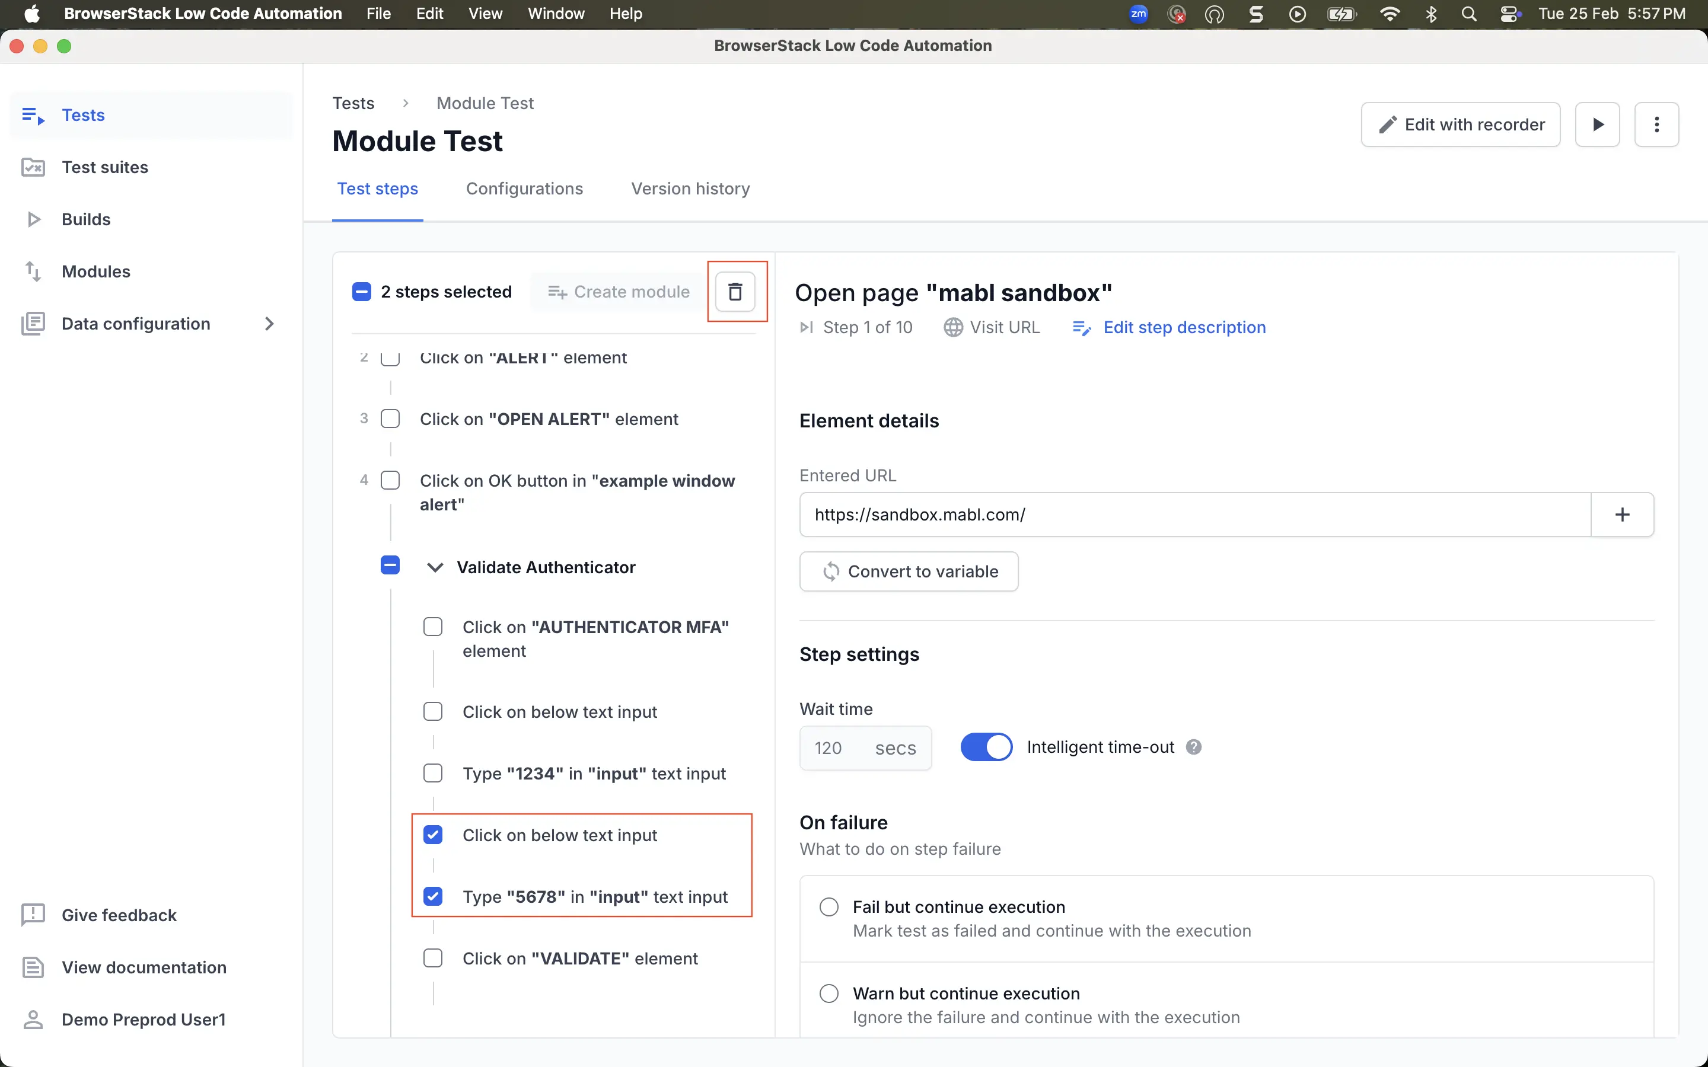Click Edit step description link

coord(1184,327)
